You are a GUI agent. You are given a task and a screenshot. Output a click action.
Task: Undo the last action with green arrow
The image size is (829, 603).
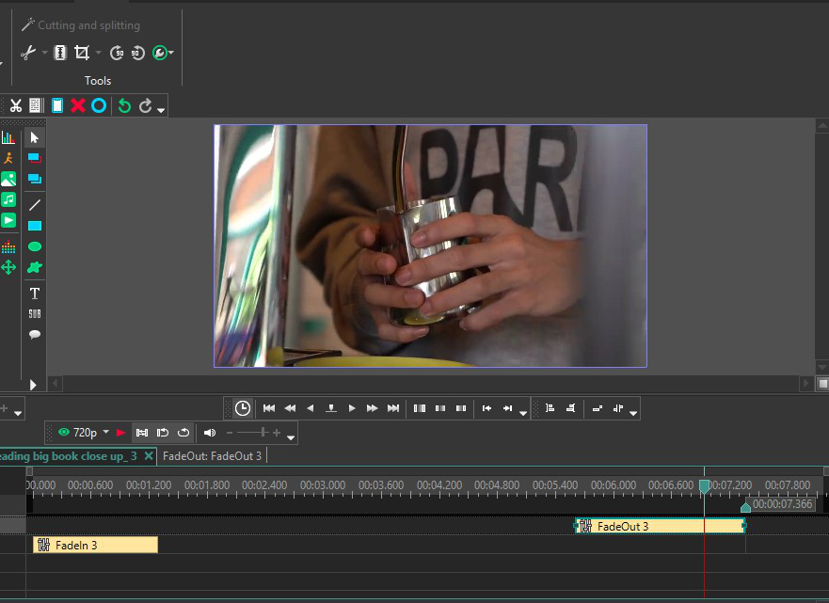click(x=125, y=106)
